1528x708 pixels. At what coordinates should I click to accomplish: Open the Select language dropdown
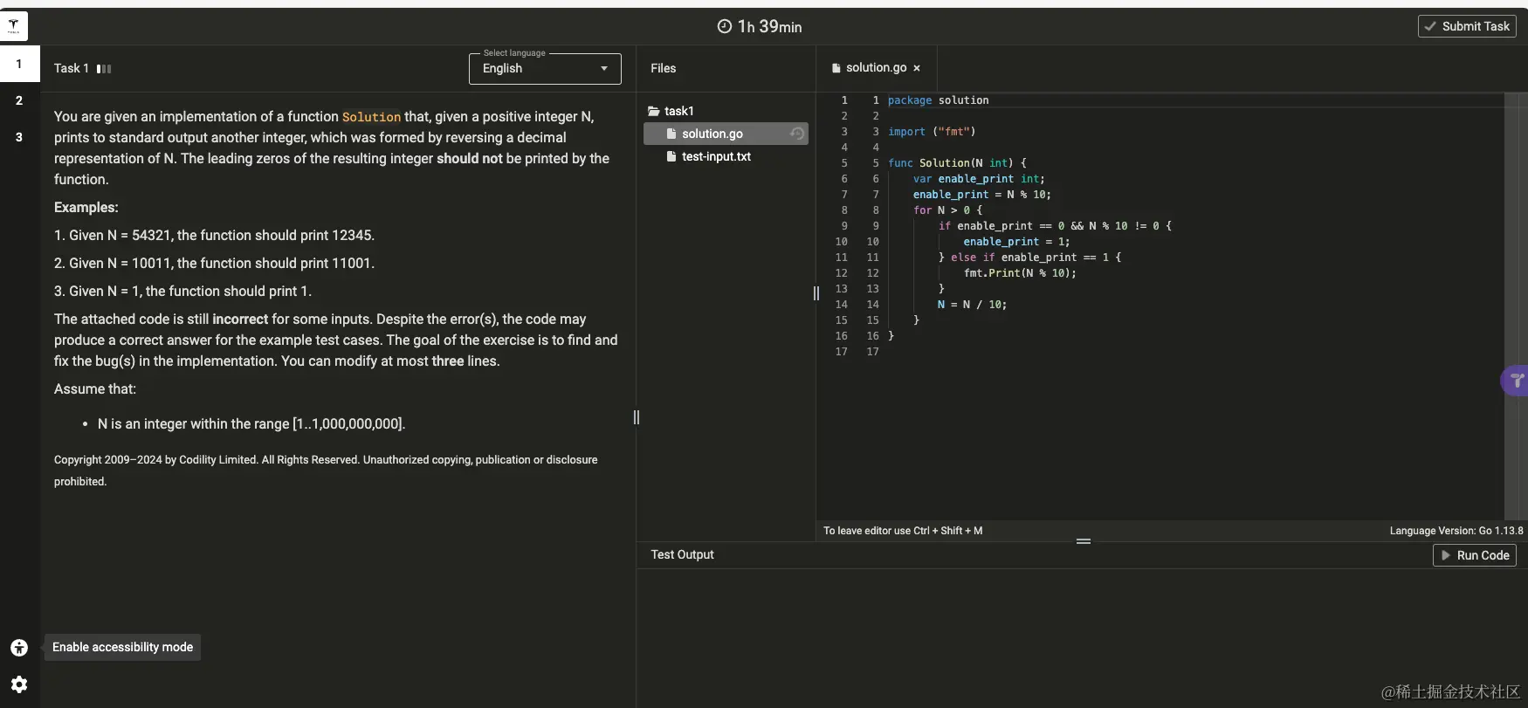[x=545, y=69]
